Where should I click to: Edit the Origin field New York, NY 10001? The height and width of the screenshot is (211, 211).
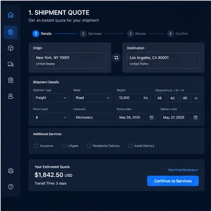(x=69, y=60)
